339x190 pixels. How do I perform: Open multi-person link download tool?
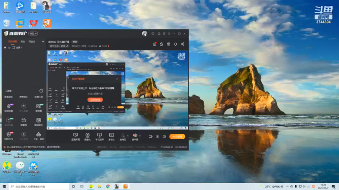[24, 108]
